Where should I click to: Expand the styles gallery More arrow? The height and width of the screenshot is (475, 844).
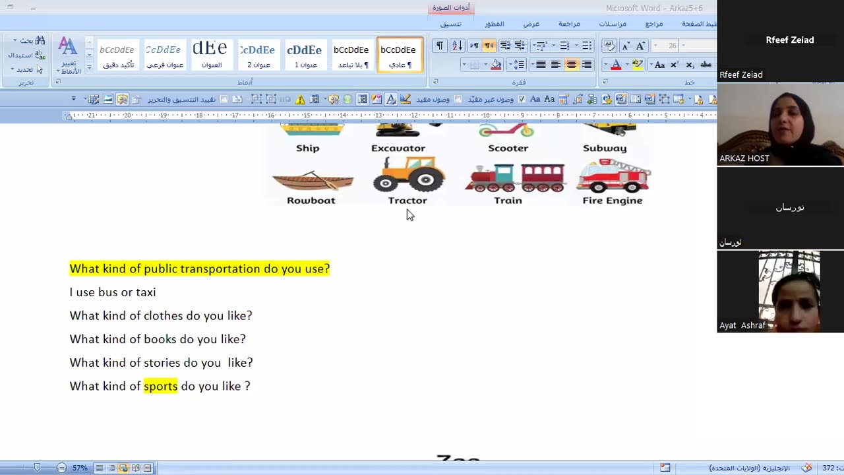tap(89, 69)
